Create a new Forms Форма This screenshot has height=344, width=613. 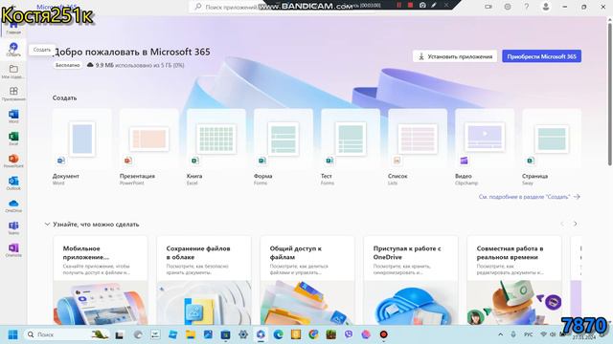click(x=284, y=147)
